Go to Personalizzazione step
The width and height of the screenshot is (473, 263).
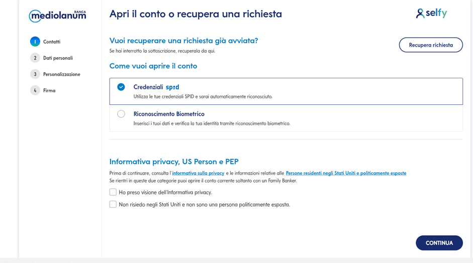point(61,74)
